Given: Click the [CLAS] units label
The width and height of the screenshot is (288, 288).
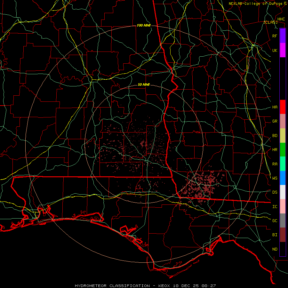Looking at the screenshot, I should click(x=270, y=22).
